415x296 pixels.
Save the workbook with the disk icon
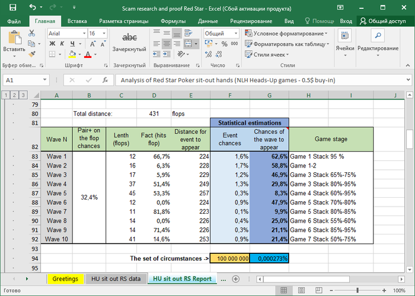12,7
